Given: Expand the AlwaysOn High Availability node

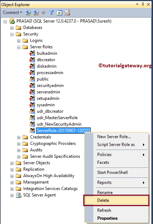Looking at the screenshot, I should 12,176.
